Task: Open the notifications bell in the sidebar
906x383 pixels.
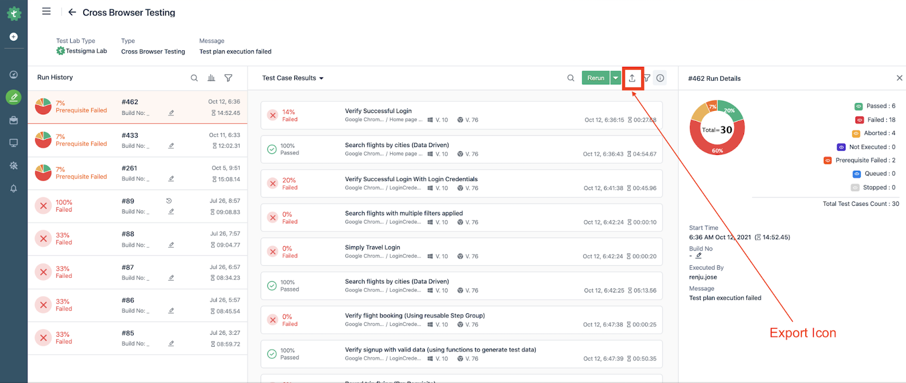Action: click(x=14, y=188)
